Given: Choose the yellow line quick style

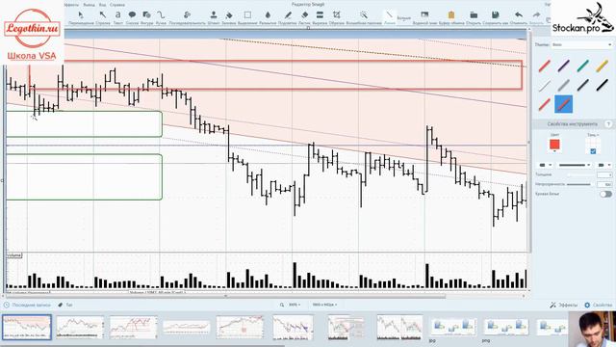Looking at the screenshot, I should [x=602, y=66].
